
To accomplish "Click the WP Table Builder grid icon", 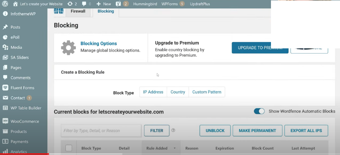I will pyautogui.click(x=5, y=108).
